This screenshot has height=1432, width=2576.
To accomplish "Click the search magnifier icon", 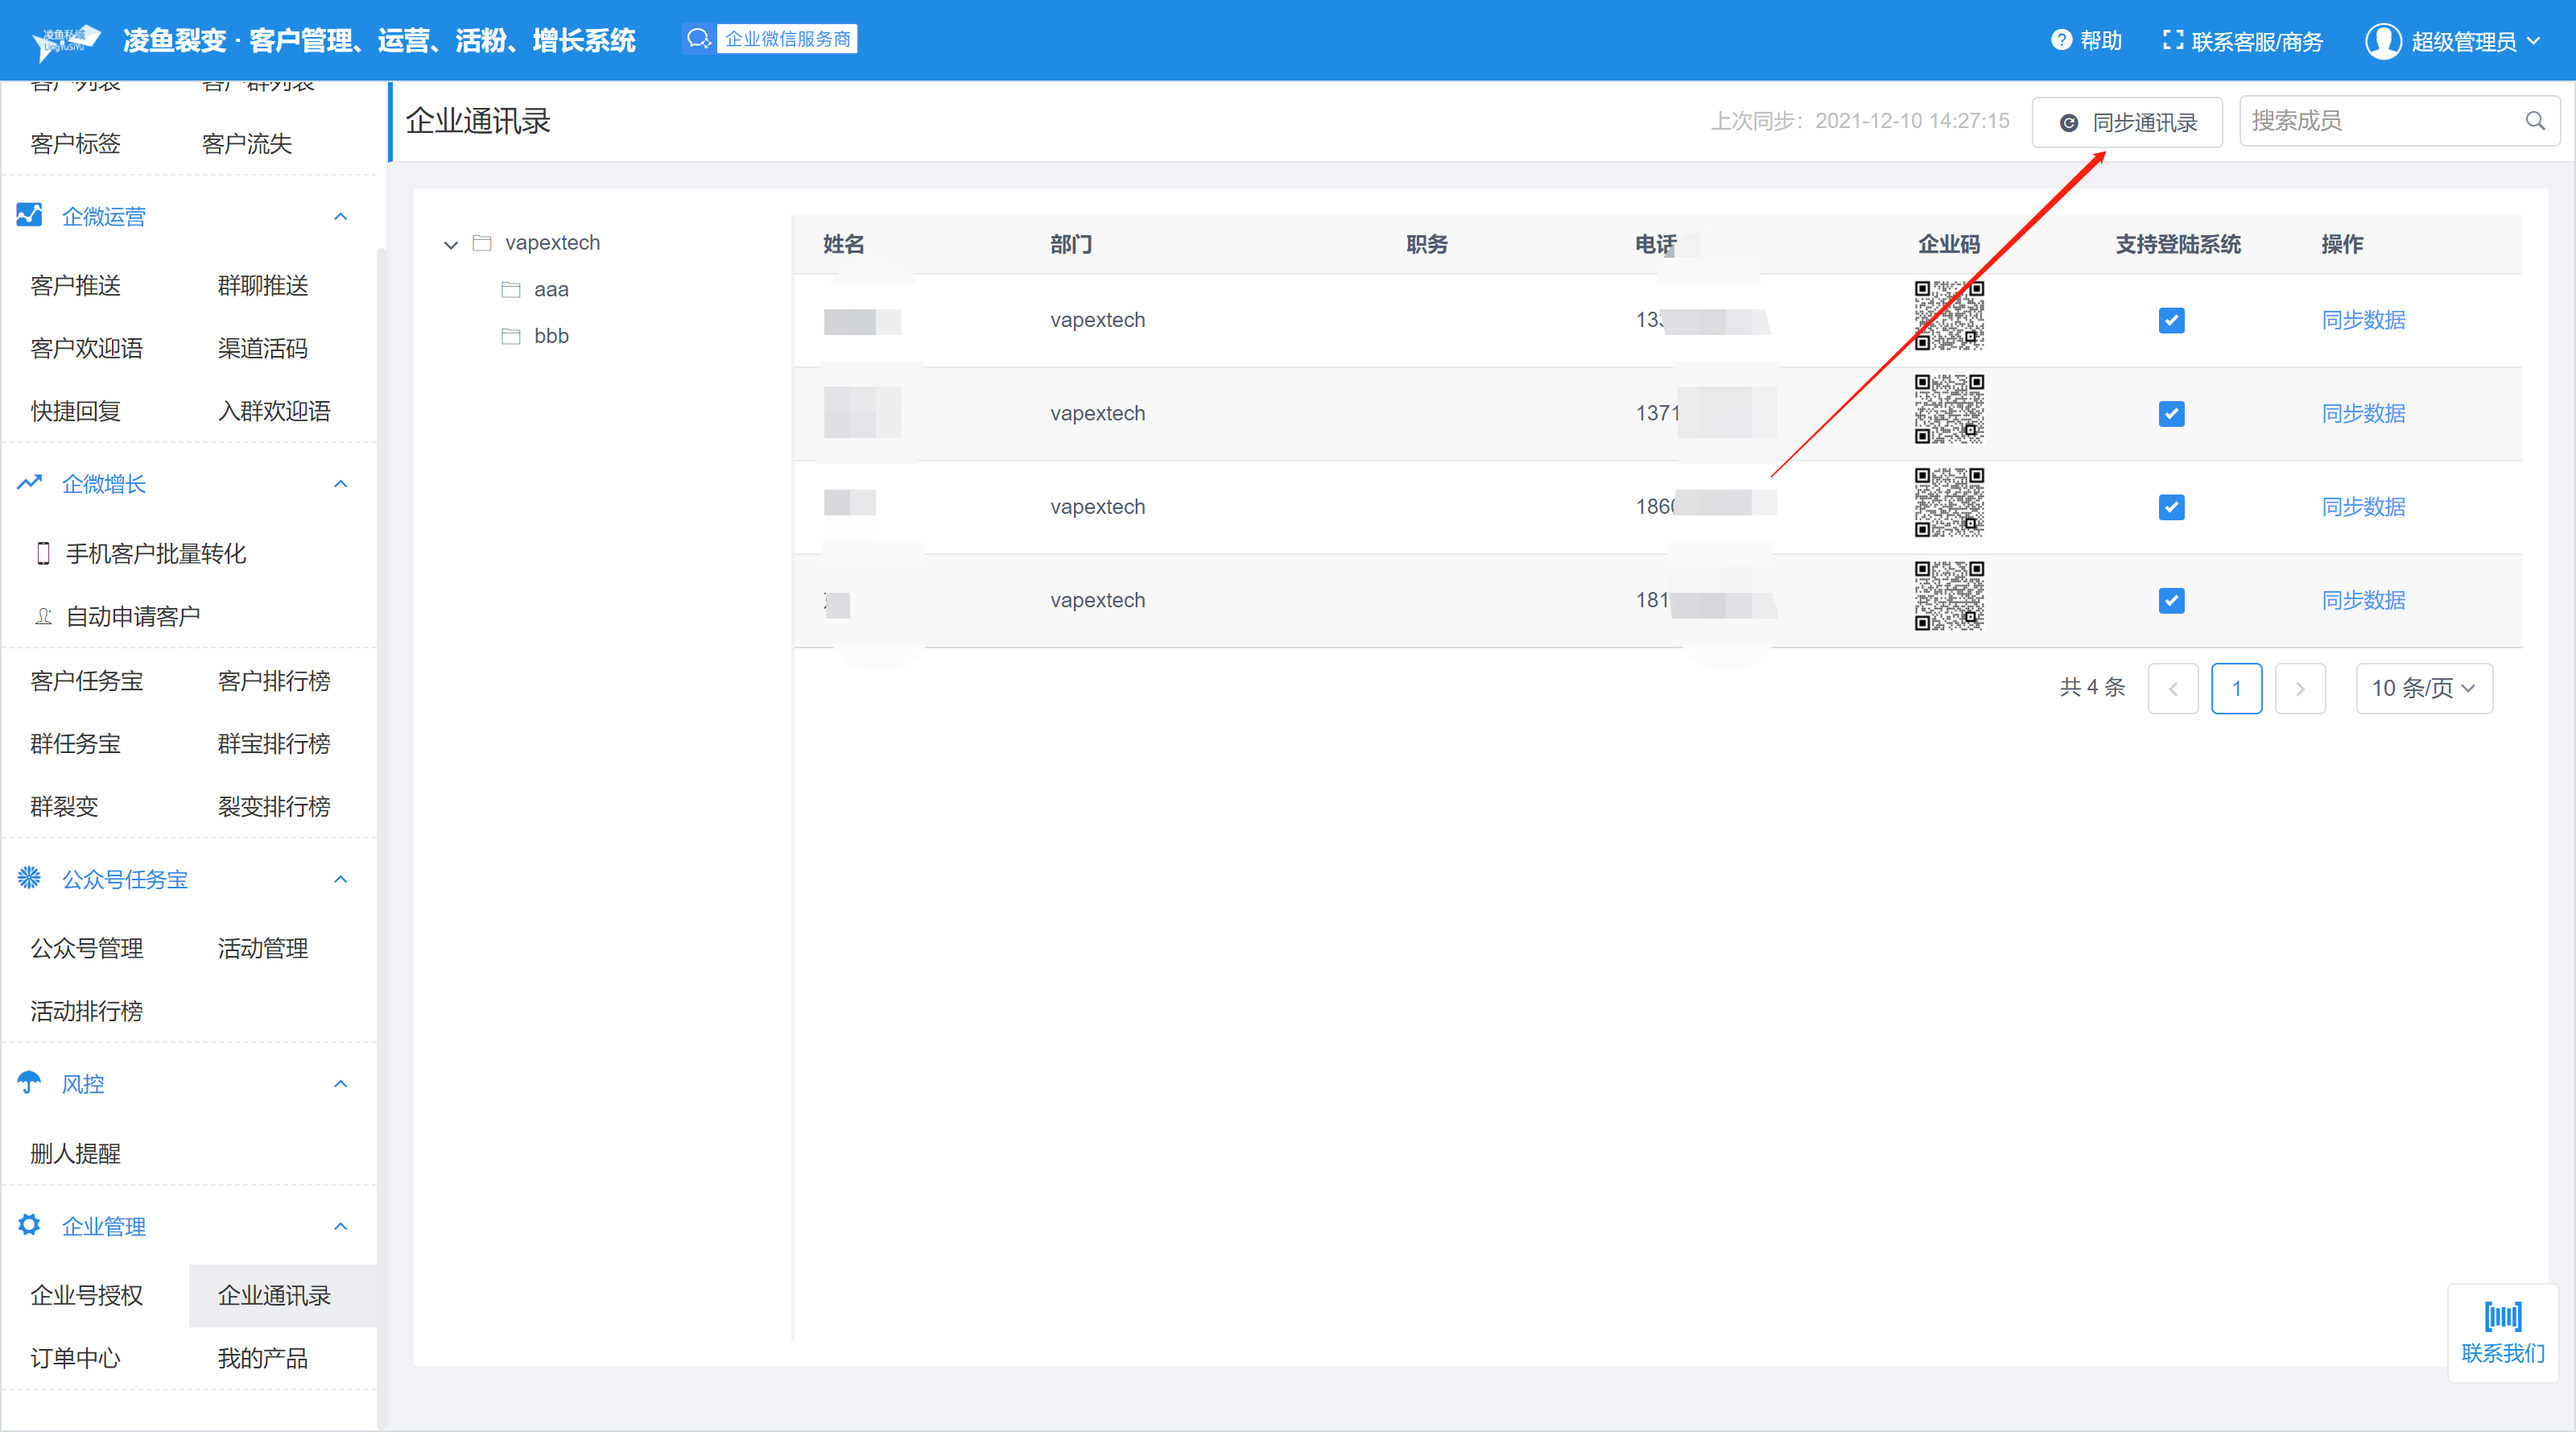I will point(2534,121).
